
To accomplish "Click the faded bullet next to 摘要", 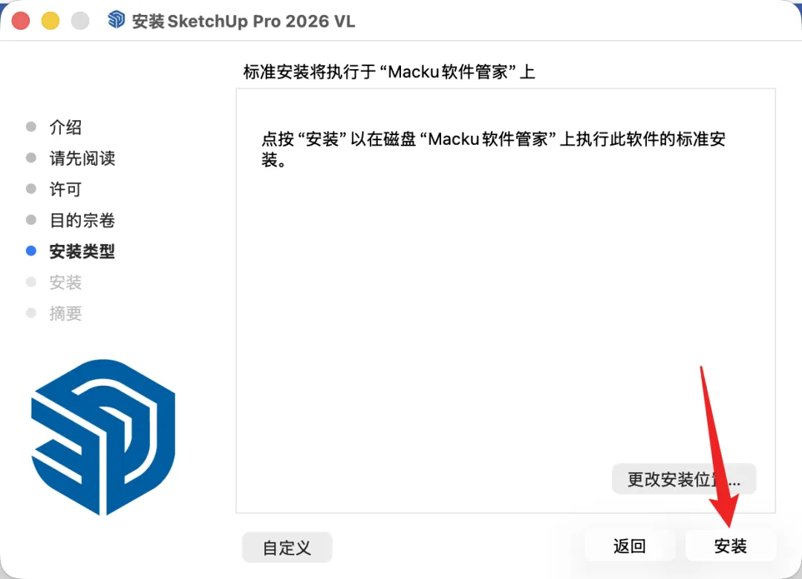I will (x=31, y=313).
